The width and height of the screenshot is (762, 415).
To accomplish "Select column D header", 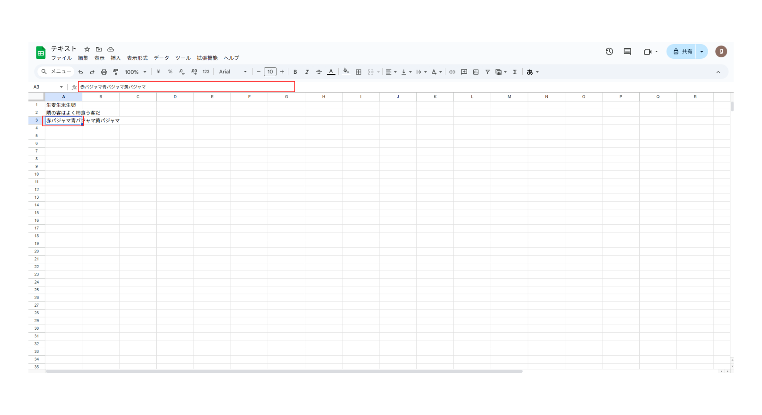I will pos(175,97).
